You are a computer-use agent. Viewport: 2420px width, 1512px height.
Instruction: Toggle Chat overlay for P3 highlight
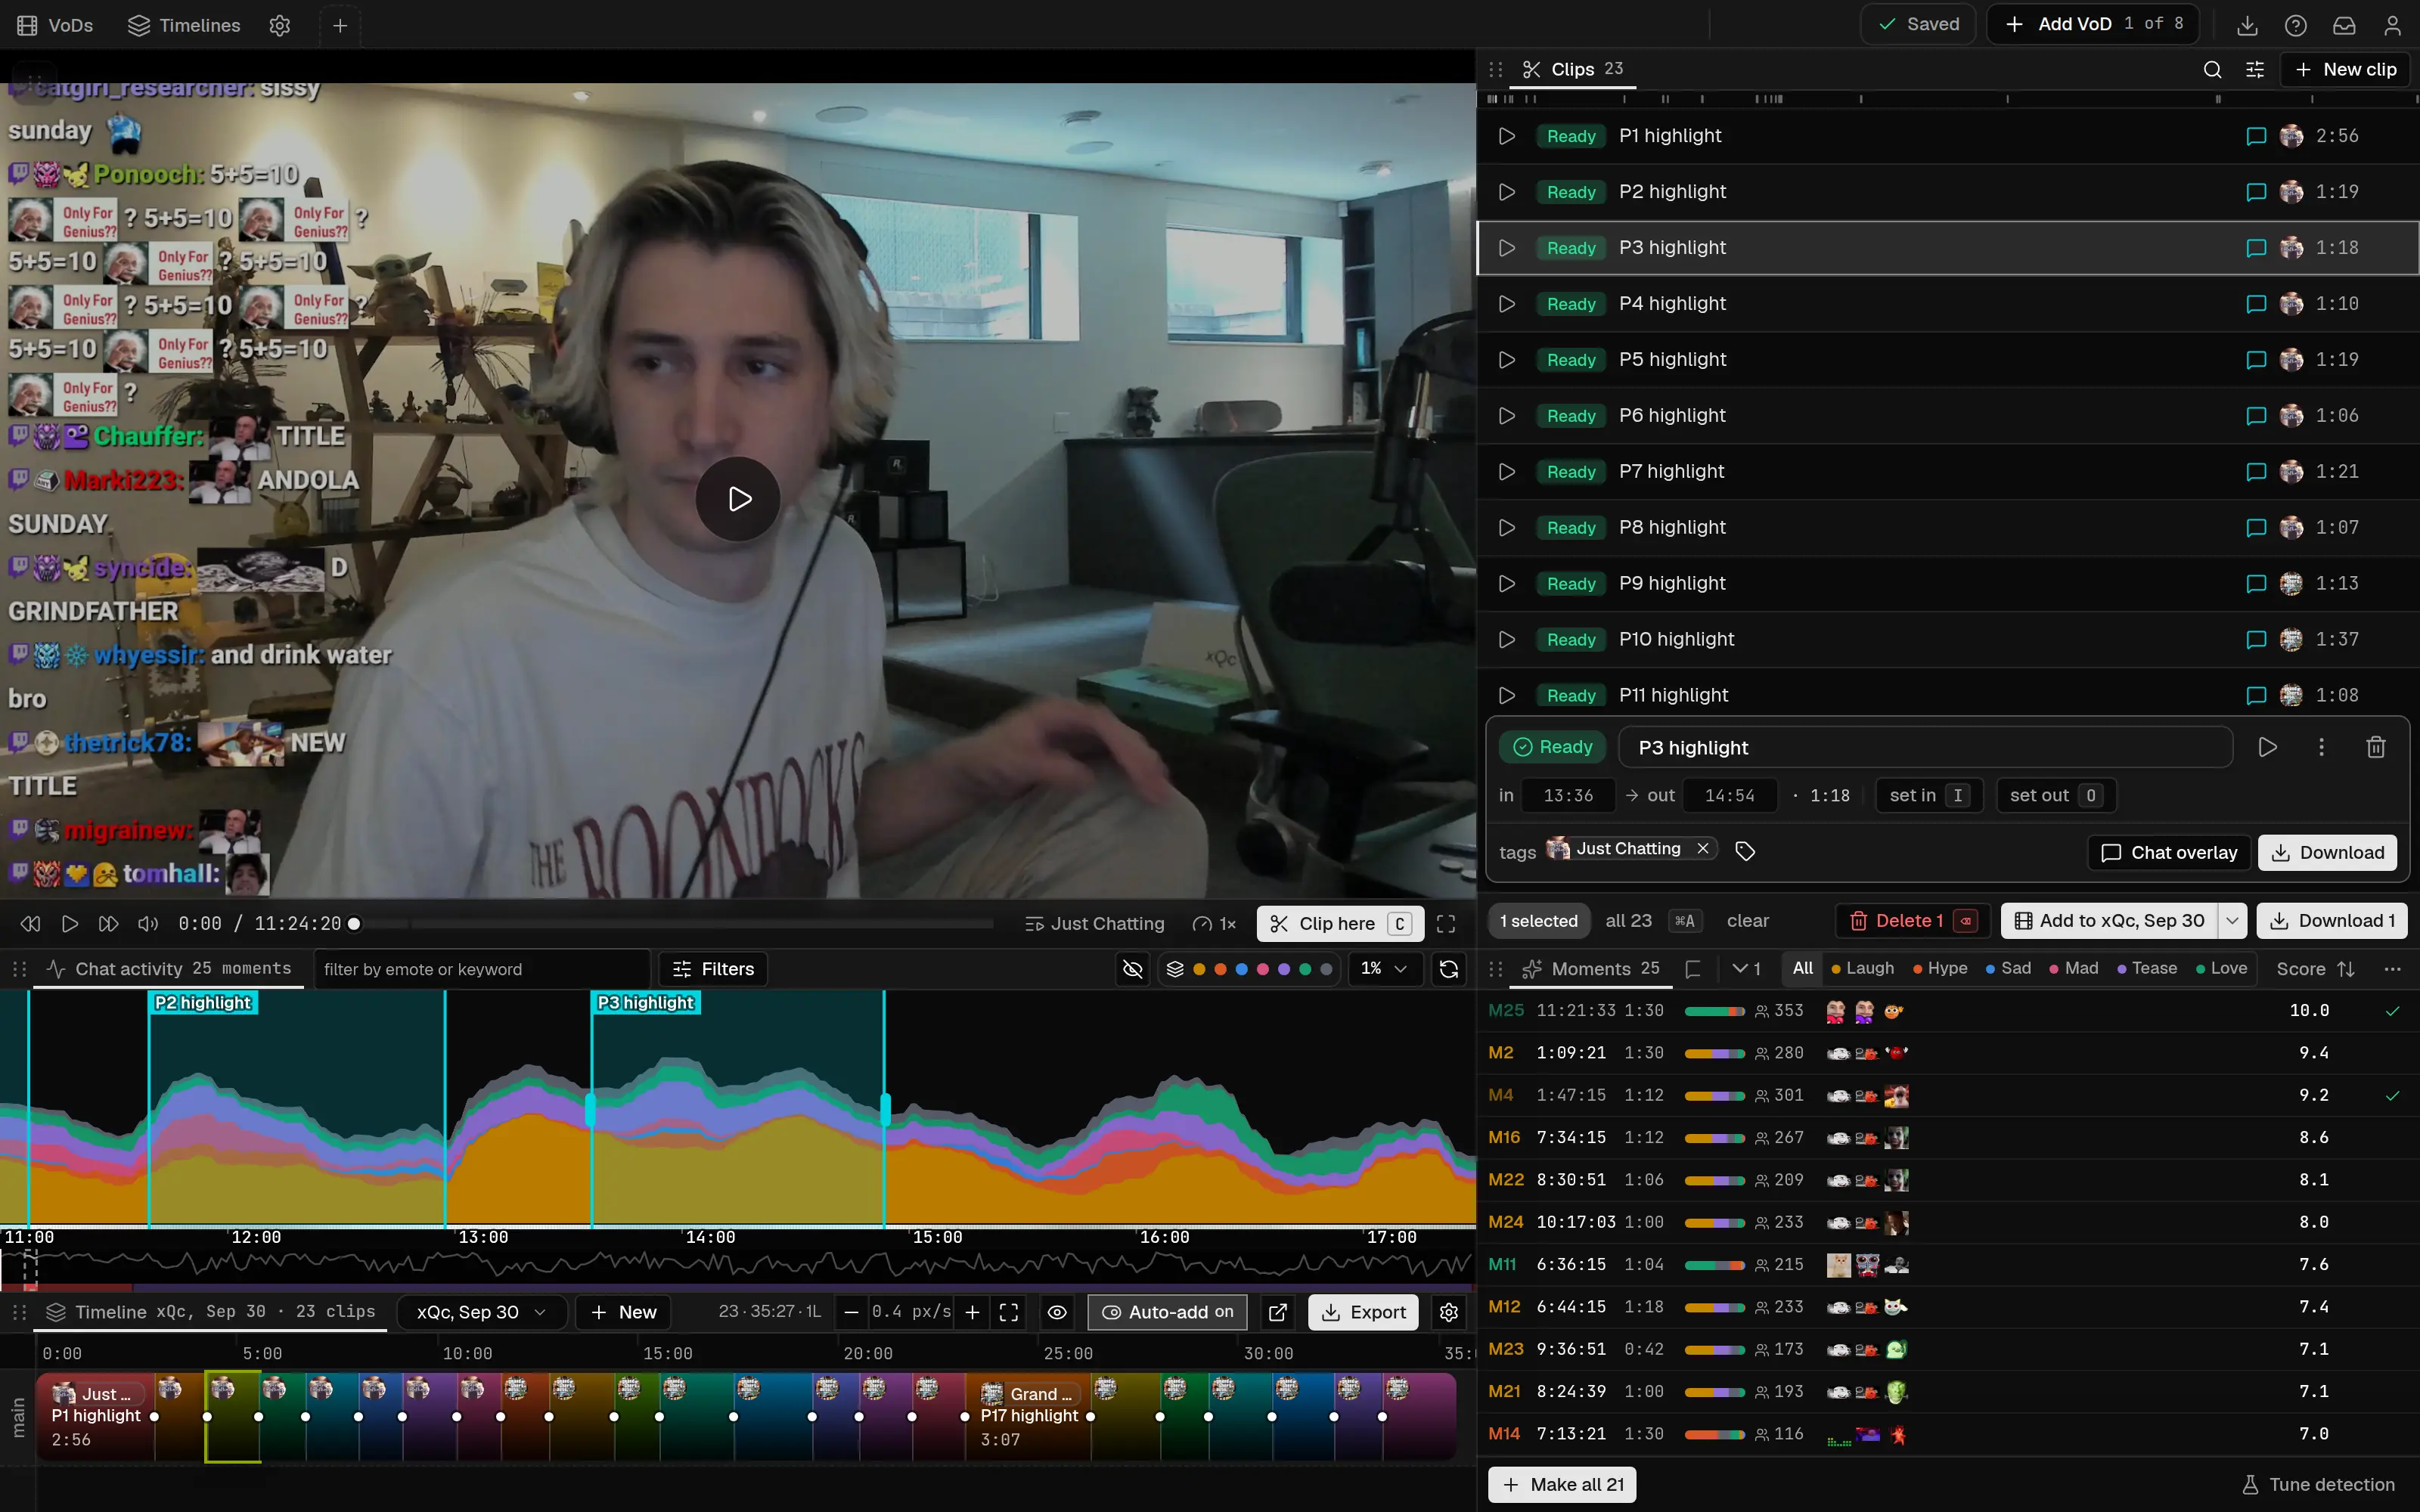2169,853
